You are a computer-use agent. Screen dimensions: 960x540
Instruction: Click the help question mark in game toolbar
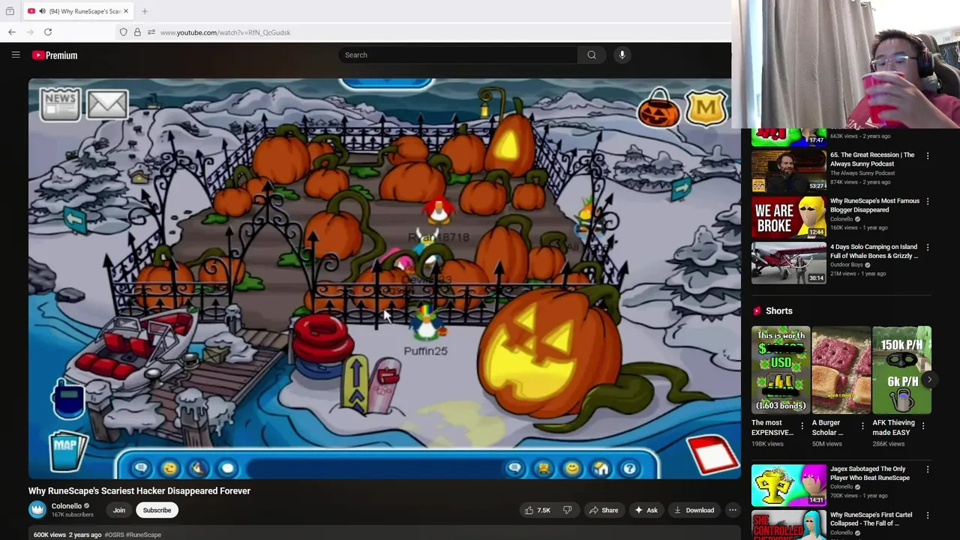629,469
